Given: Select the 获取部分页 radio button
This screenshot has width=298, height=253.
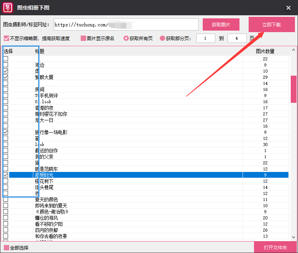Looking at the screenshot, I should coord(162,38).
